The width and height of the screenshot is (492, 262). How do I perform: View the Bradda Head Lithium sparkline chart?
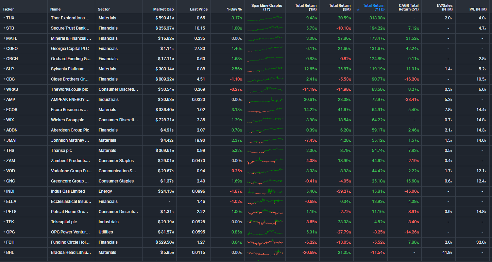click(x=265, y=253)
